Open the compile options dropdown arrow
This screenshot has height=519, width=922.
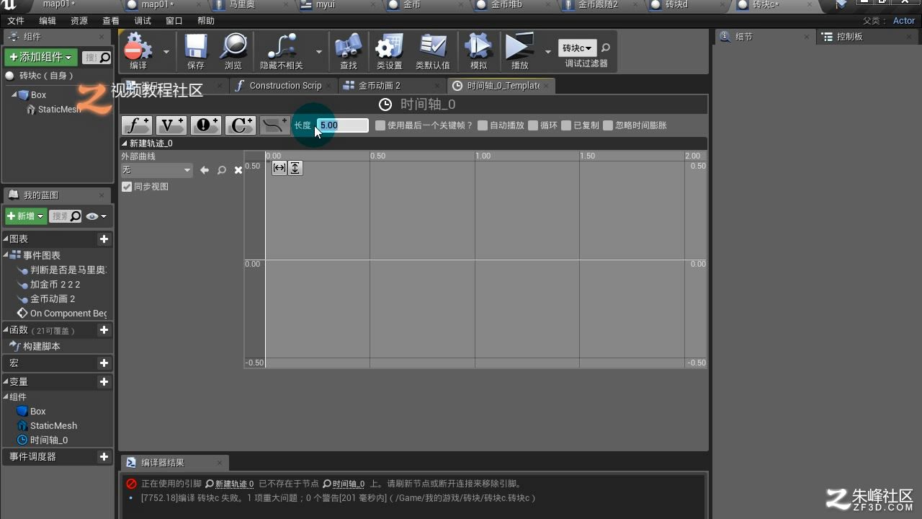pos(166,52)
